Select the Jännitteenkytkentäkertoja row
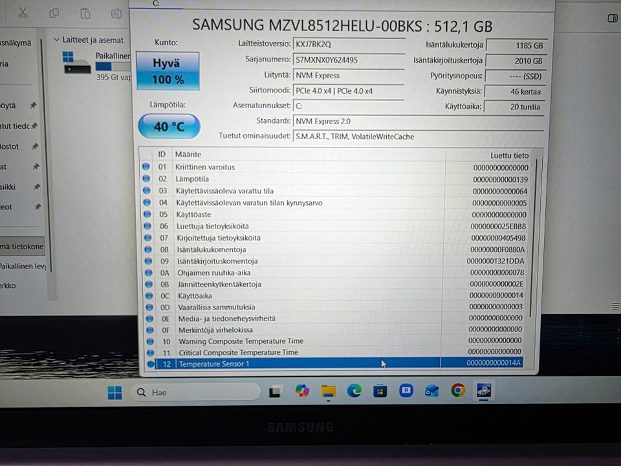Image resolution: width=621 pixels, height=466 pixels. coord(335,284)
